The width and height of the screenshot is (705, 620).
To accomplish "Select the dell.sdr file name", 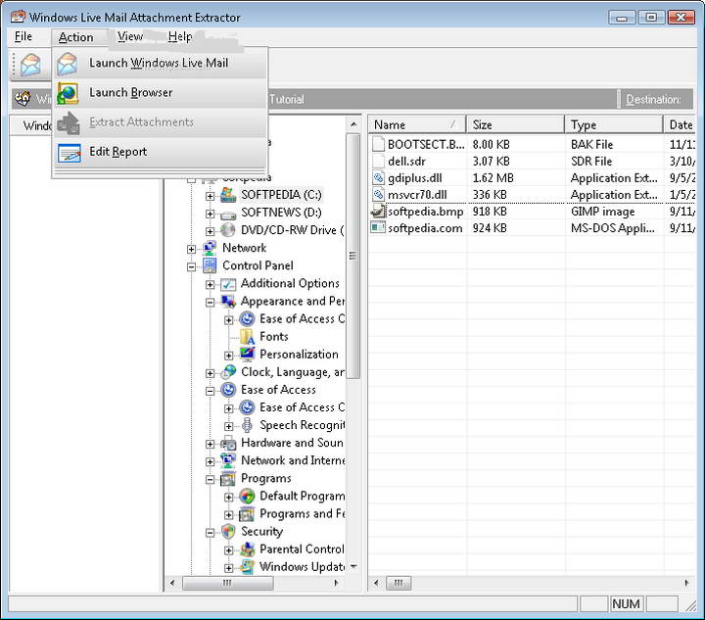I will (x=406, y=162).
